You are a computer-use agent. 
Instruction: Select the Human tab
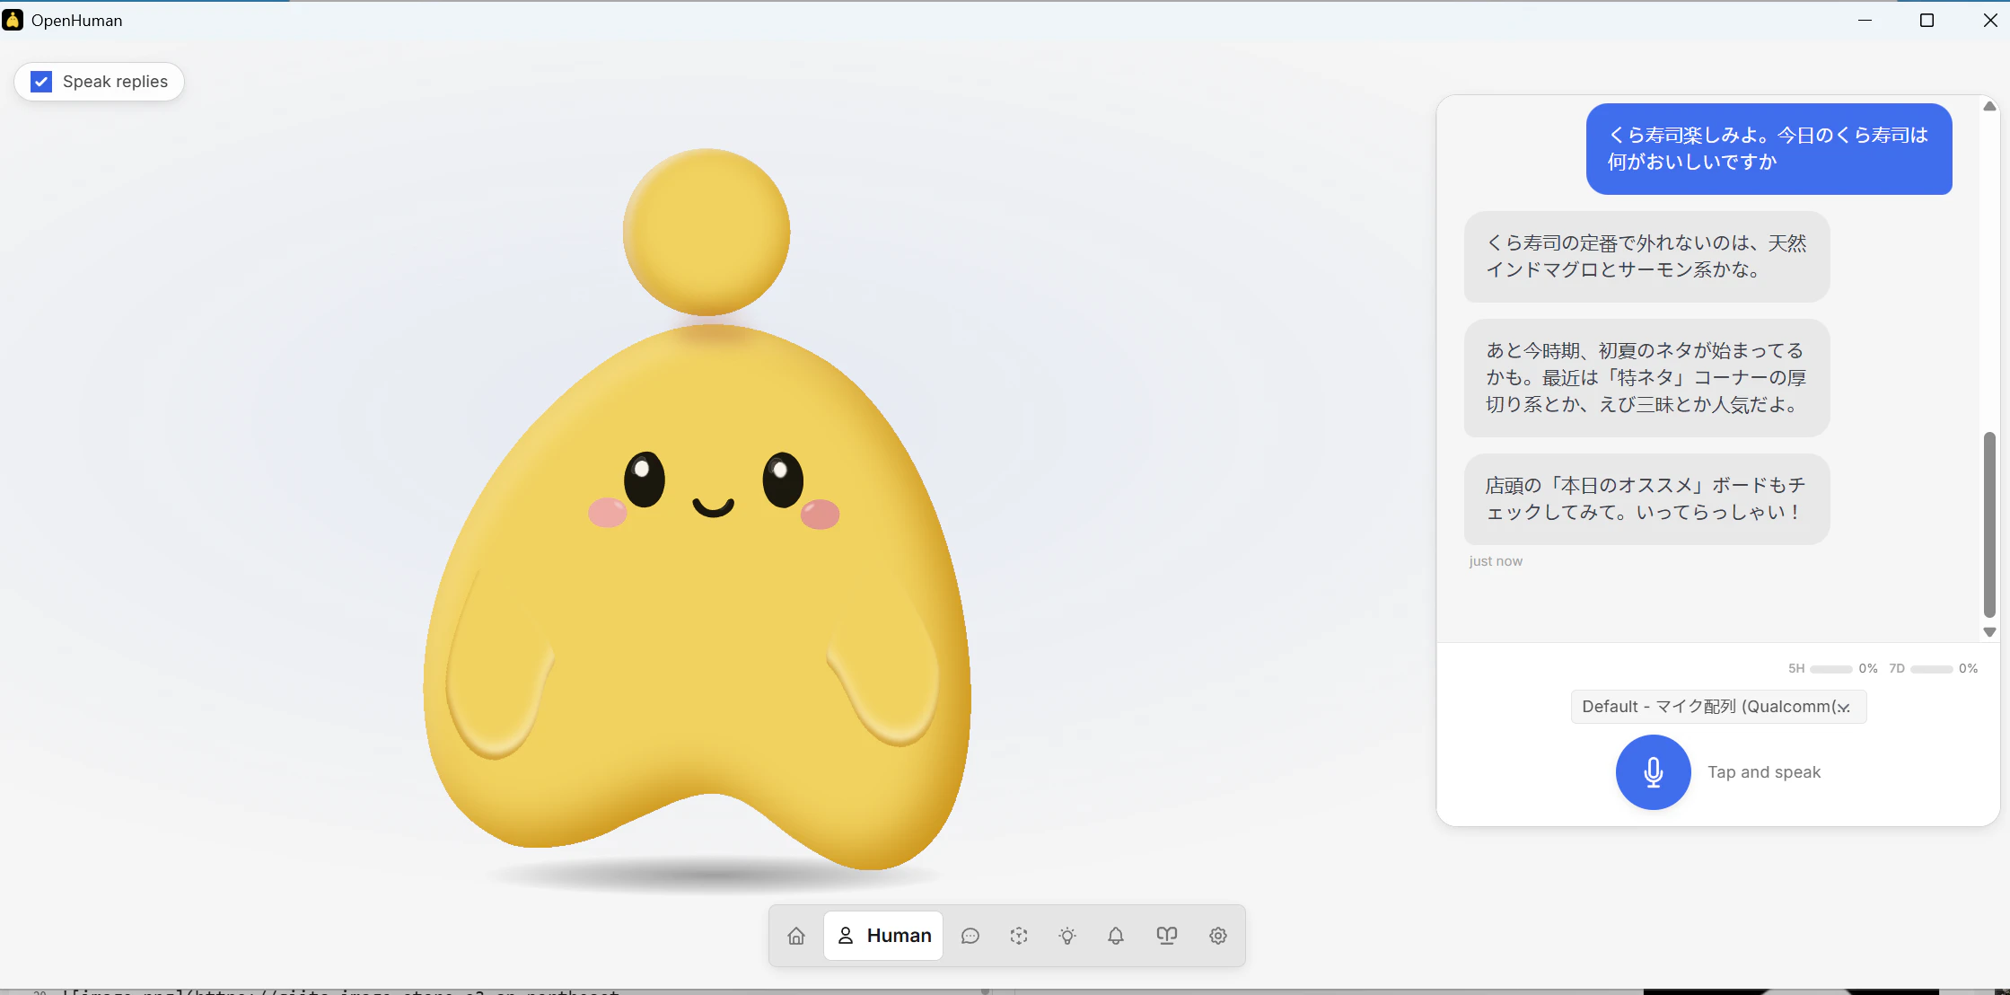[x=884, y=936]
